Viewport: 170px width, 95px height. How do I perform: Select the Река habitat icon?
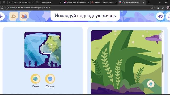35,79
